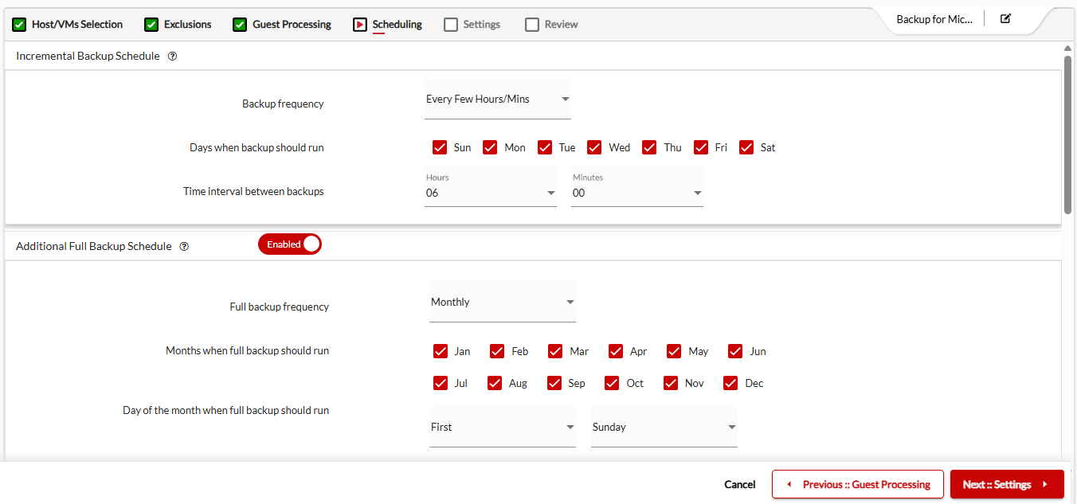Open the Full backup frequency Monthly dropdown

[x=502, y=303]
